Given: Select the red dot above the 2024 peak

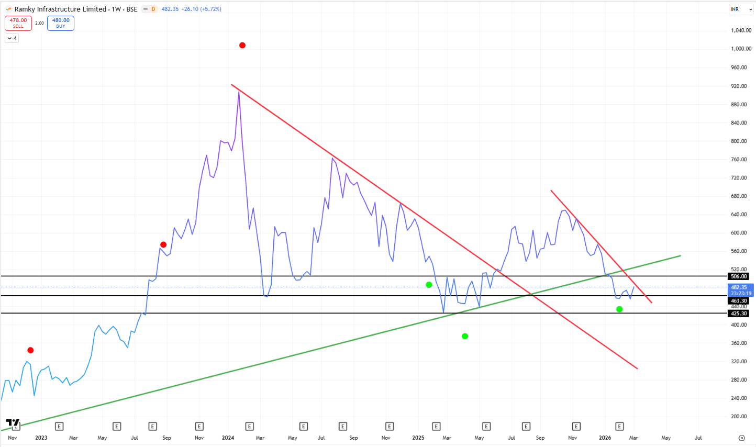Looking at the screenshot, I should tap(242, 46).
